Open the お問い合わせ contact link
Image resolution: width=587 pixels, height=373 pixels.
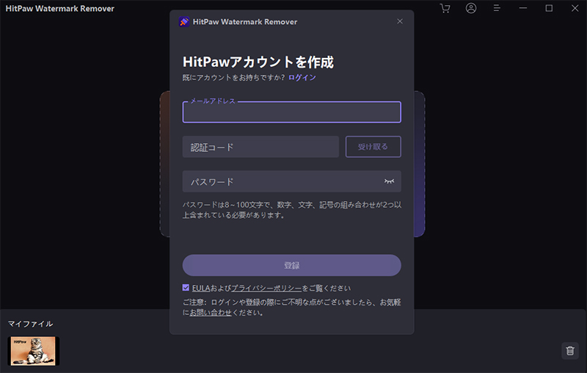pyautogui.click(x=211, y=312)
